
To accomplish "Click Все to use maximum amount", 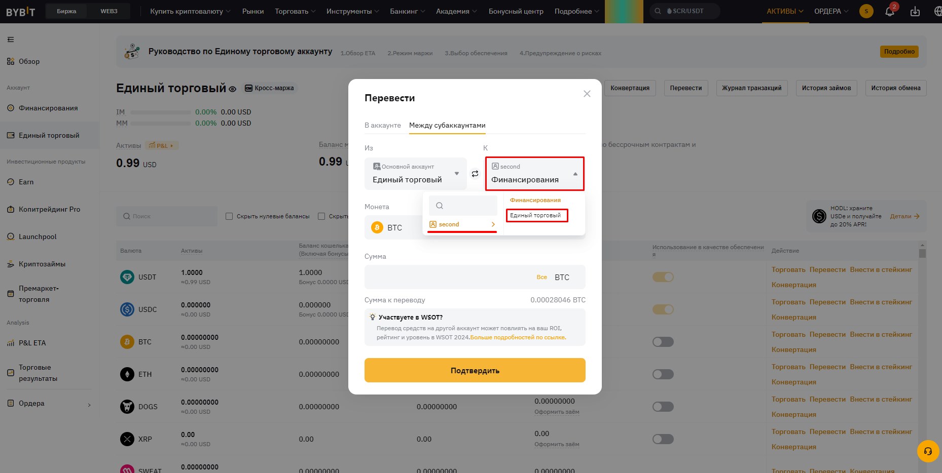I will point(542,277).
